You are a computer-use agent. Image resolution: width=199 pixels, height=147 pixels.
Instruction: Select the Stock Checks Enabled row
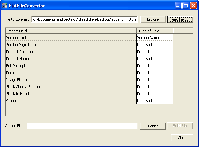(x=71, y=86)
